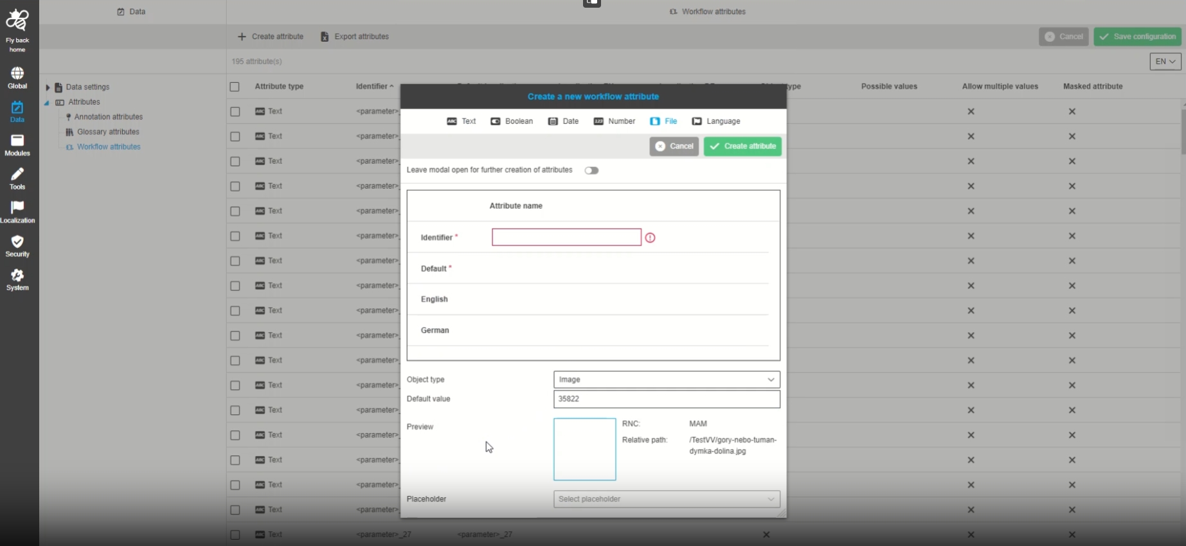Open the Tools section in the sidebar

pyautogui.click(x=17, y=179)
